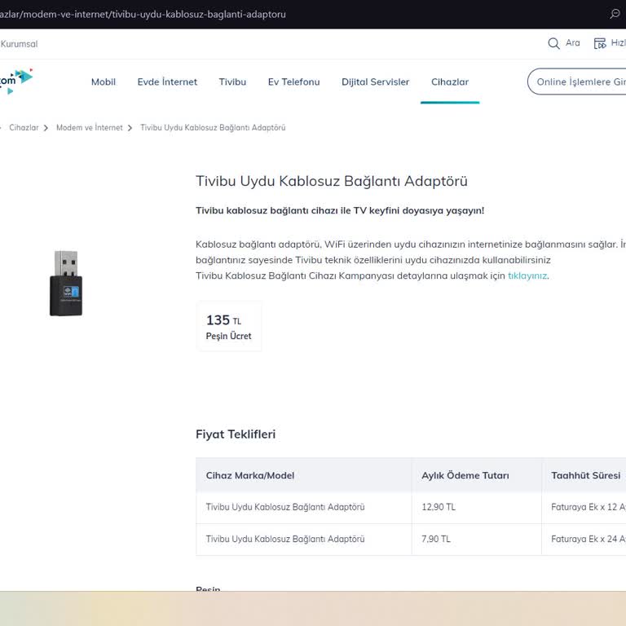Select the Cihazlar menu tab
Image resolution: width=626 pixels, height=626 pixels.
click(x=450, y=82)
